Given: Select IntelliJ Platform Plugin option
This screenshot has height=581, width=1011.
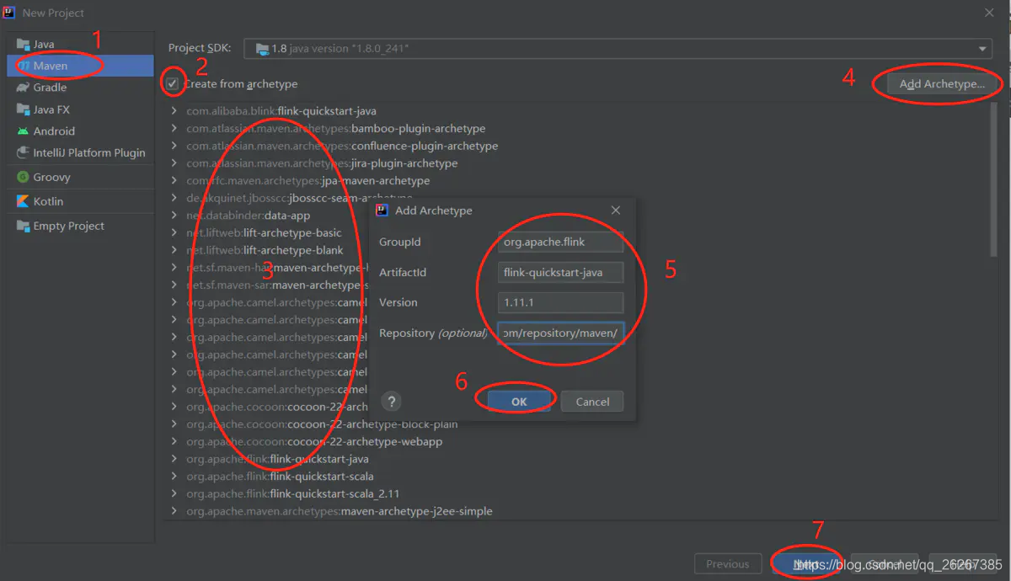Looking at the screenshot, I should coord(80,153).
